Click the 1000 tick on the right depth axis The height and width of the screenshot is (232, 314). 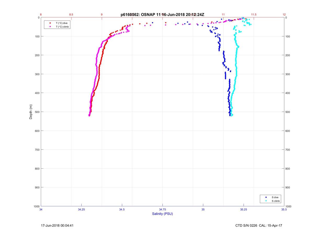pos(289,206)
